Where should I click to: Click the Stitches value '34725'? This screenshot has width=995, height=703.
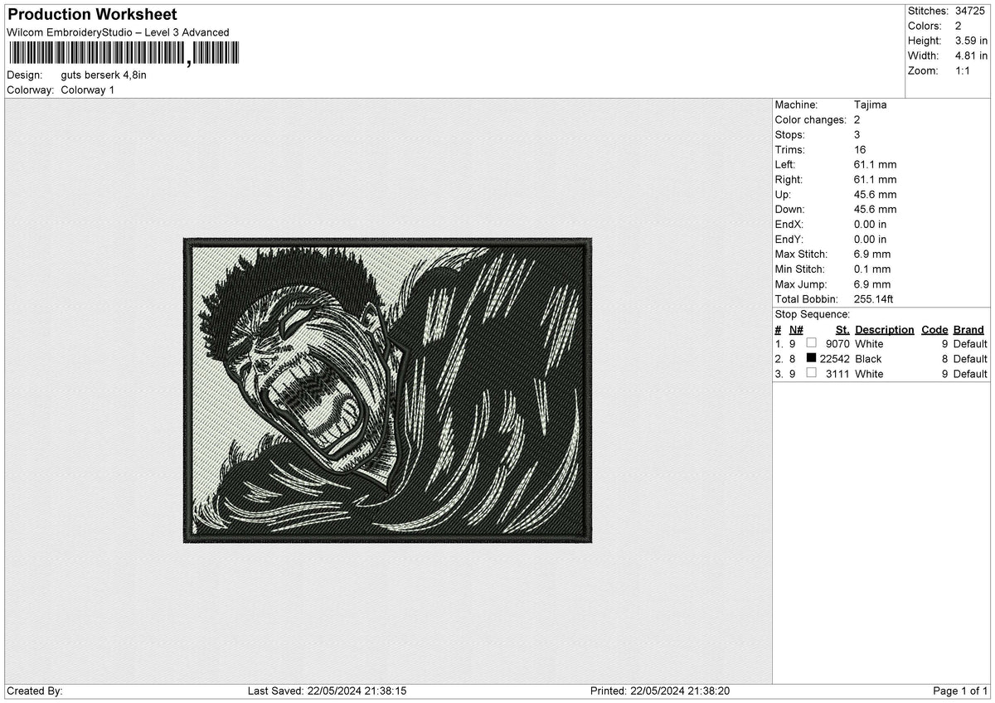(x=969, y=11)
